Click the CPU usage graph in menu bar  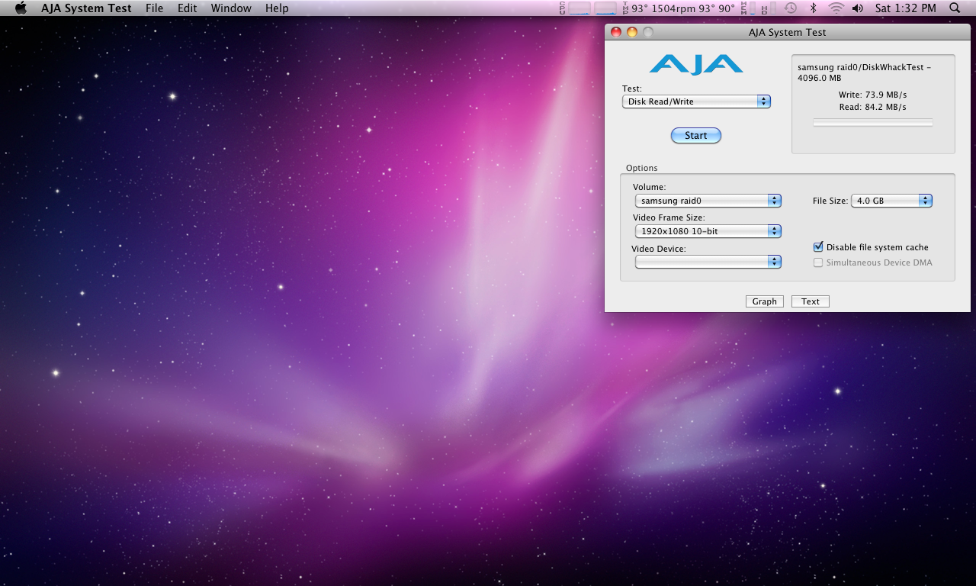[588, 8]
